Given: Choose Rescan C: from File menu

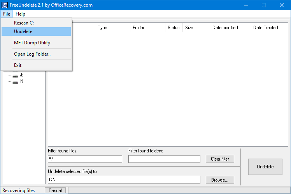Looking at the screenshot, I should point(36,23).
